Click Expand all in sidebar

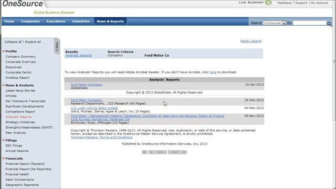pyautogui.click(x=33, y=42)
